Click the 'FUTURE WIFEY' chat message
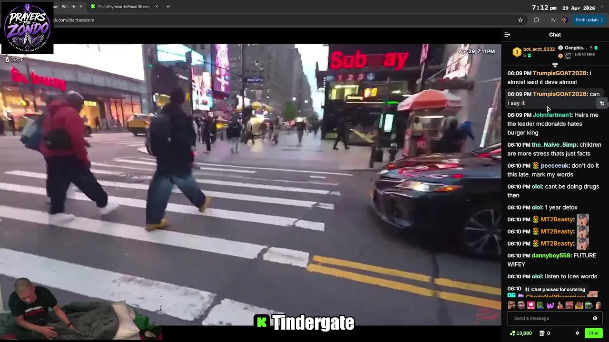 click(x=551, y=260)
